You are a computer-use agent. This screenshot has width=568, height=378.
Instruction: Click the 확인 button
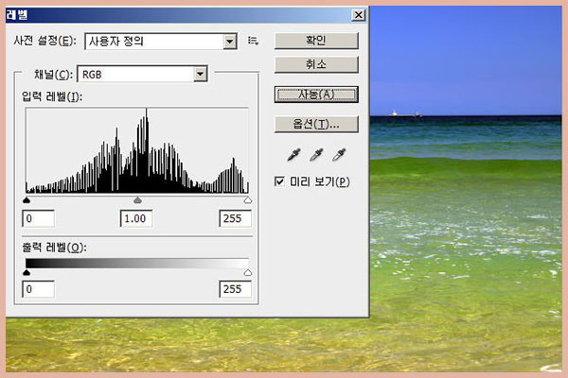coord(316,41)
